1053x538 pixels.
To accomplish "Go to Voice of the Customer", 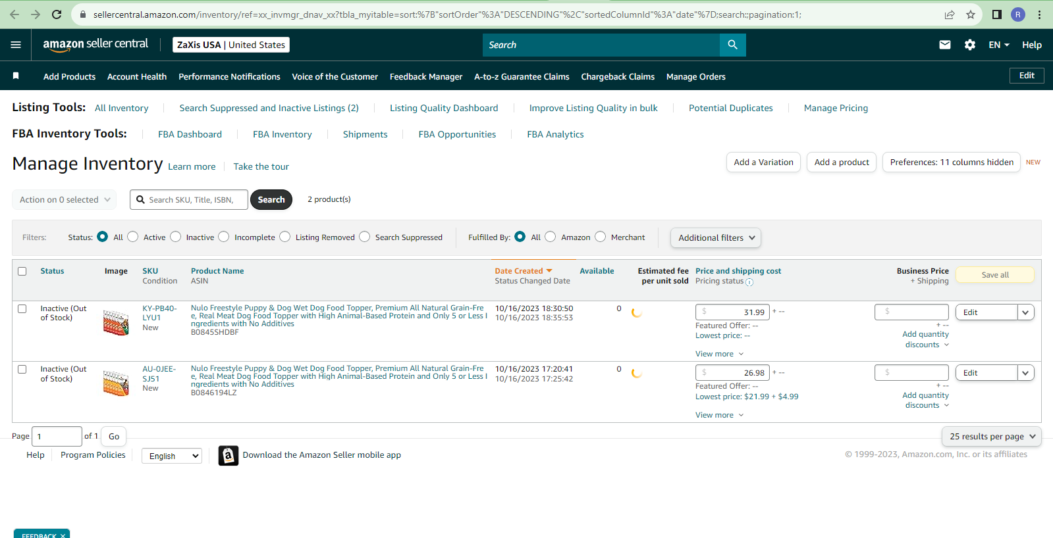I will click(335, 77).
